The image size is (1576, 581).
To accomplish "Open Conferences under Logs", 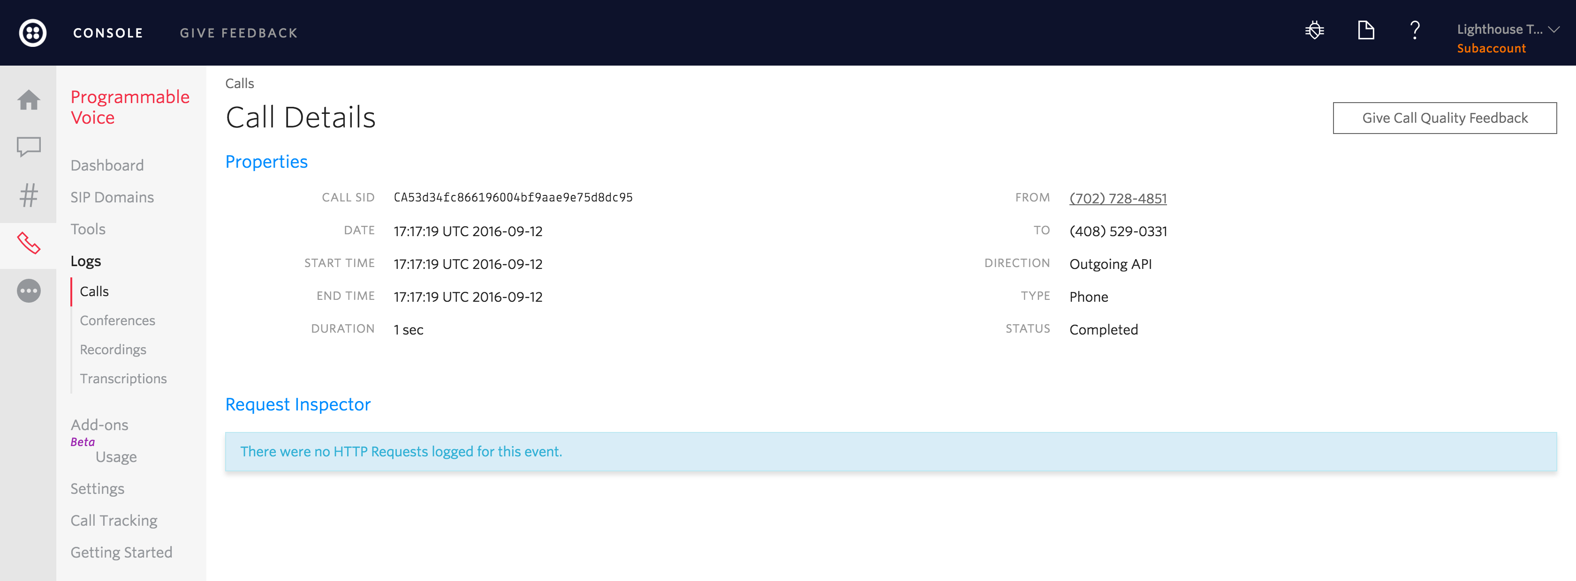I will pos(117,321).
